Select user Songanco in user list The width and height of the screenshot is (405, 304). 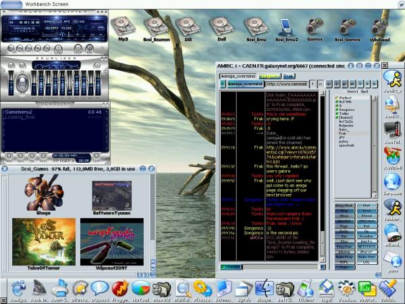346,109
